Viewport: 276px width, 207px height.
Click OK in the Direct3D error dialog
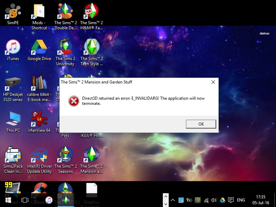point(201,124)
